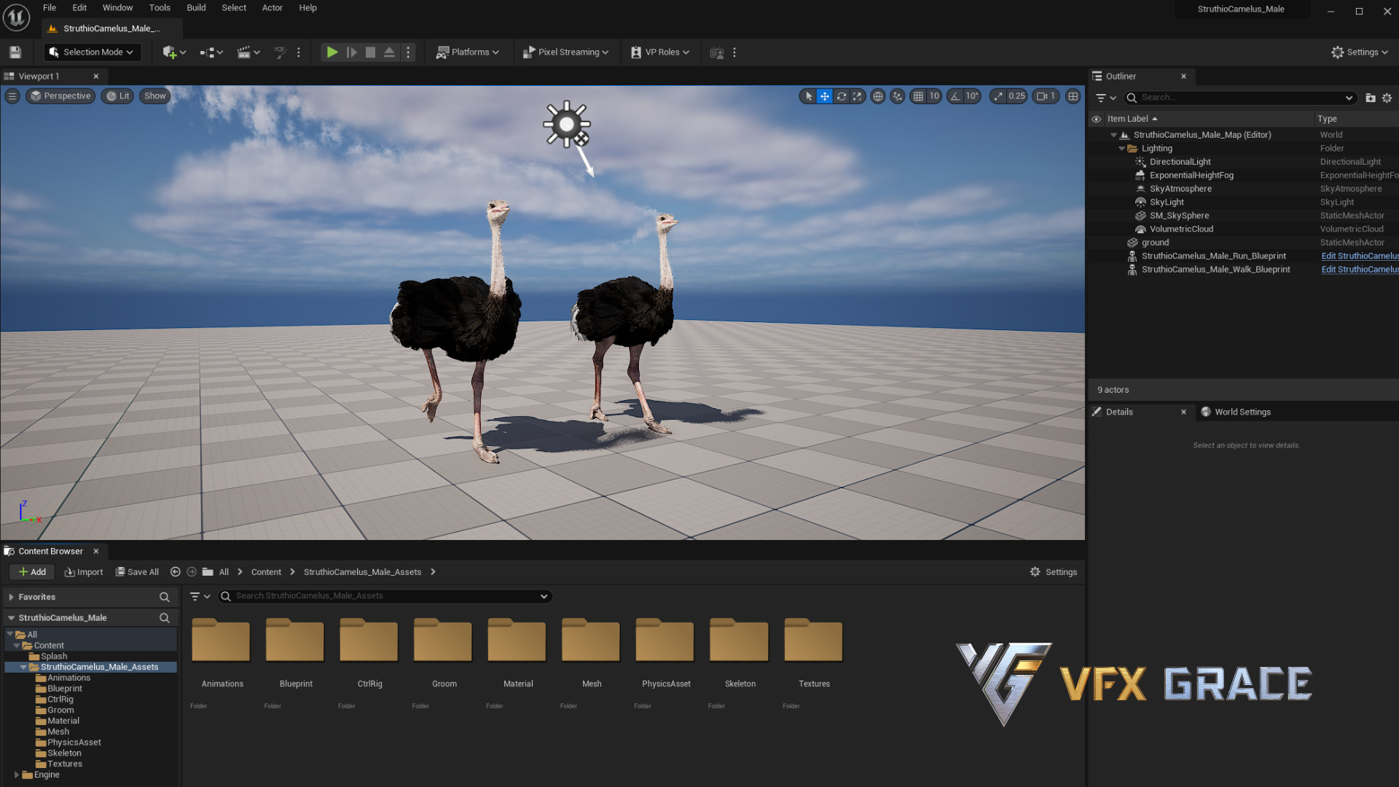This screenshot has width=1399, height=787.
Task: Open the Platforms dropdown
Action: (x=468, y=52)
